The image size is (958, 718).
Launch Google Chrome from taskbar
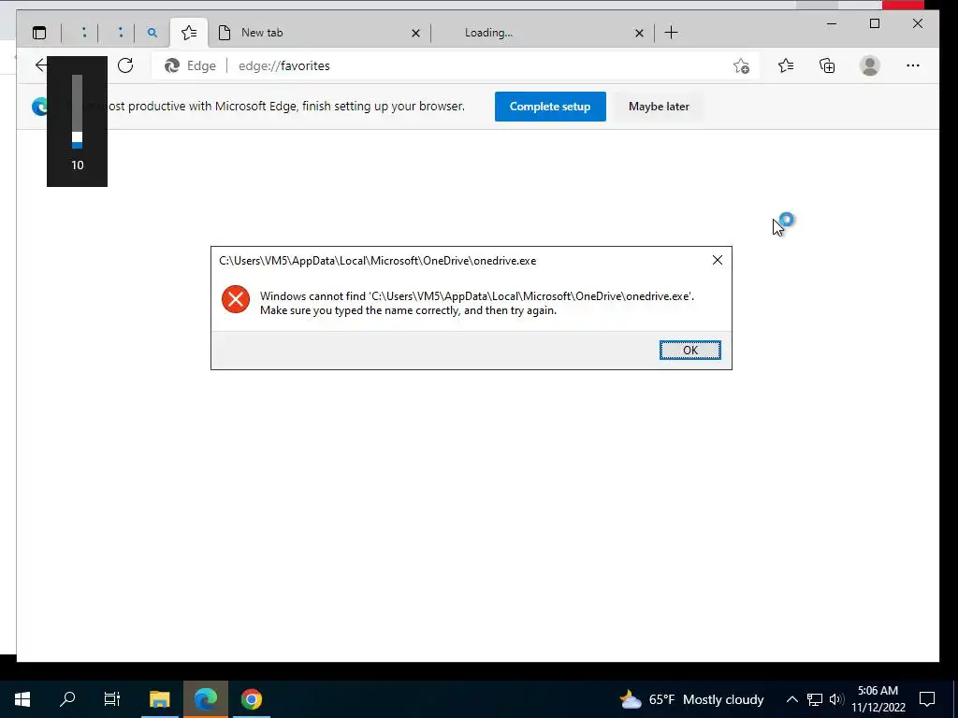pyautogui.click(x=251, y=699)
